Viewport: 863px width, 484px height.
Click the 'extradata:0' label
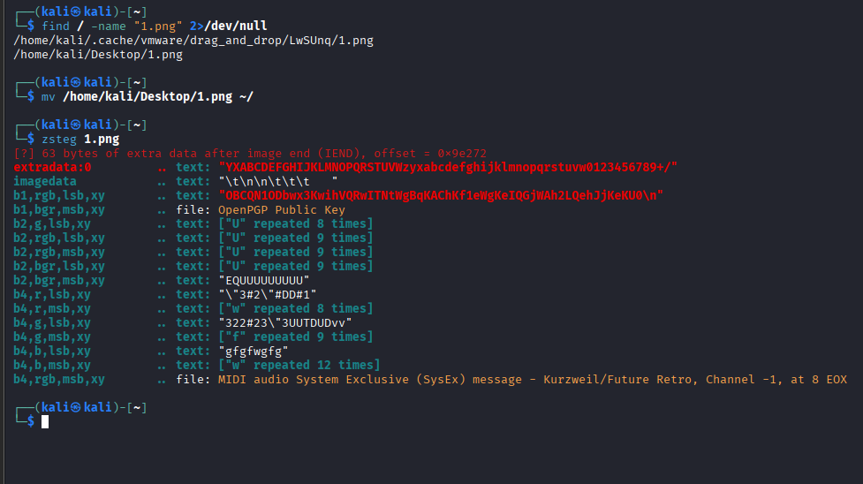[x=53, y=168]
